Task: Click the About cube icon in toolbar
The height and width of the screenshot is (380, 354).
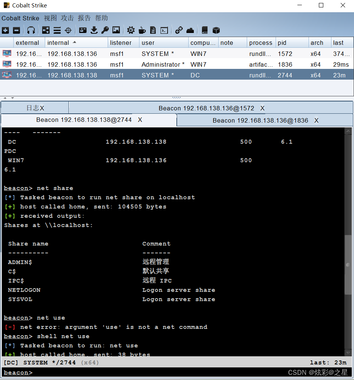Action: pos(216,30)
